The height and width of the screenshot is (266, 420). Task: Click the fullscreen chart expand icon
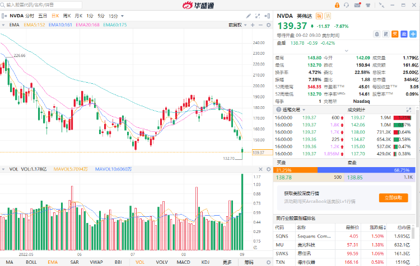click(258, 16)
